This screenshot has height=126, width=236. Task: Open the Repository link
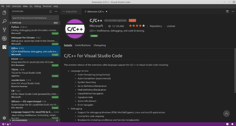click(x=156, y=26)
